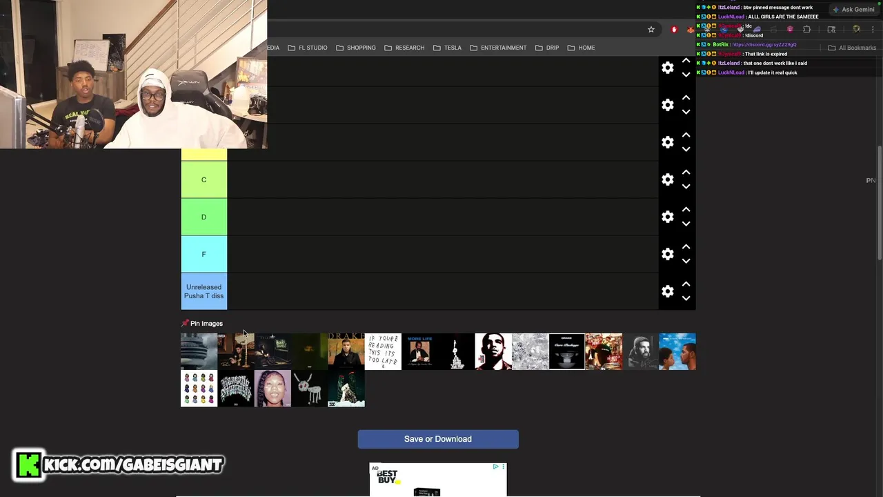Click the page vertical scrollbar
Screen dimensions: 883x497
tap(879, 204)
